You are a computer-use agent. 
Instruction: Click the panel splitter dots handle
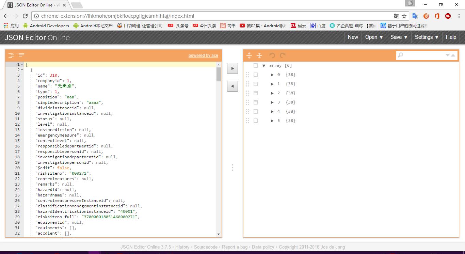click(x=233, y=167)
